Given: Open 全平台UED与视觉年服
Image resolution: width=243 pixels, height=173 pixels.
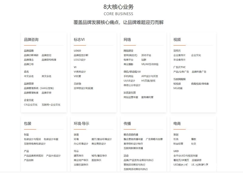Looking at the screenshot, I should (x=186, y=156).
